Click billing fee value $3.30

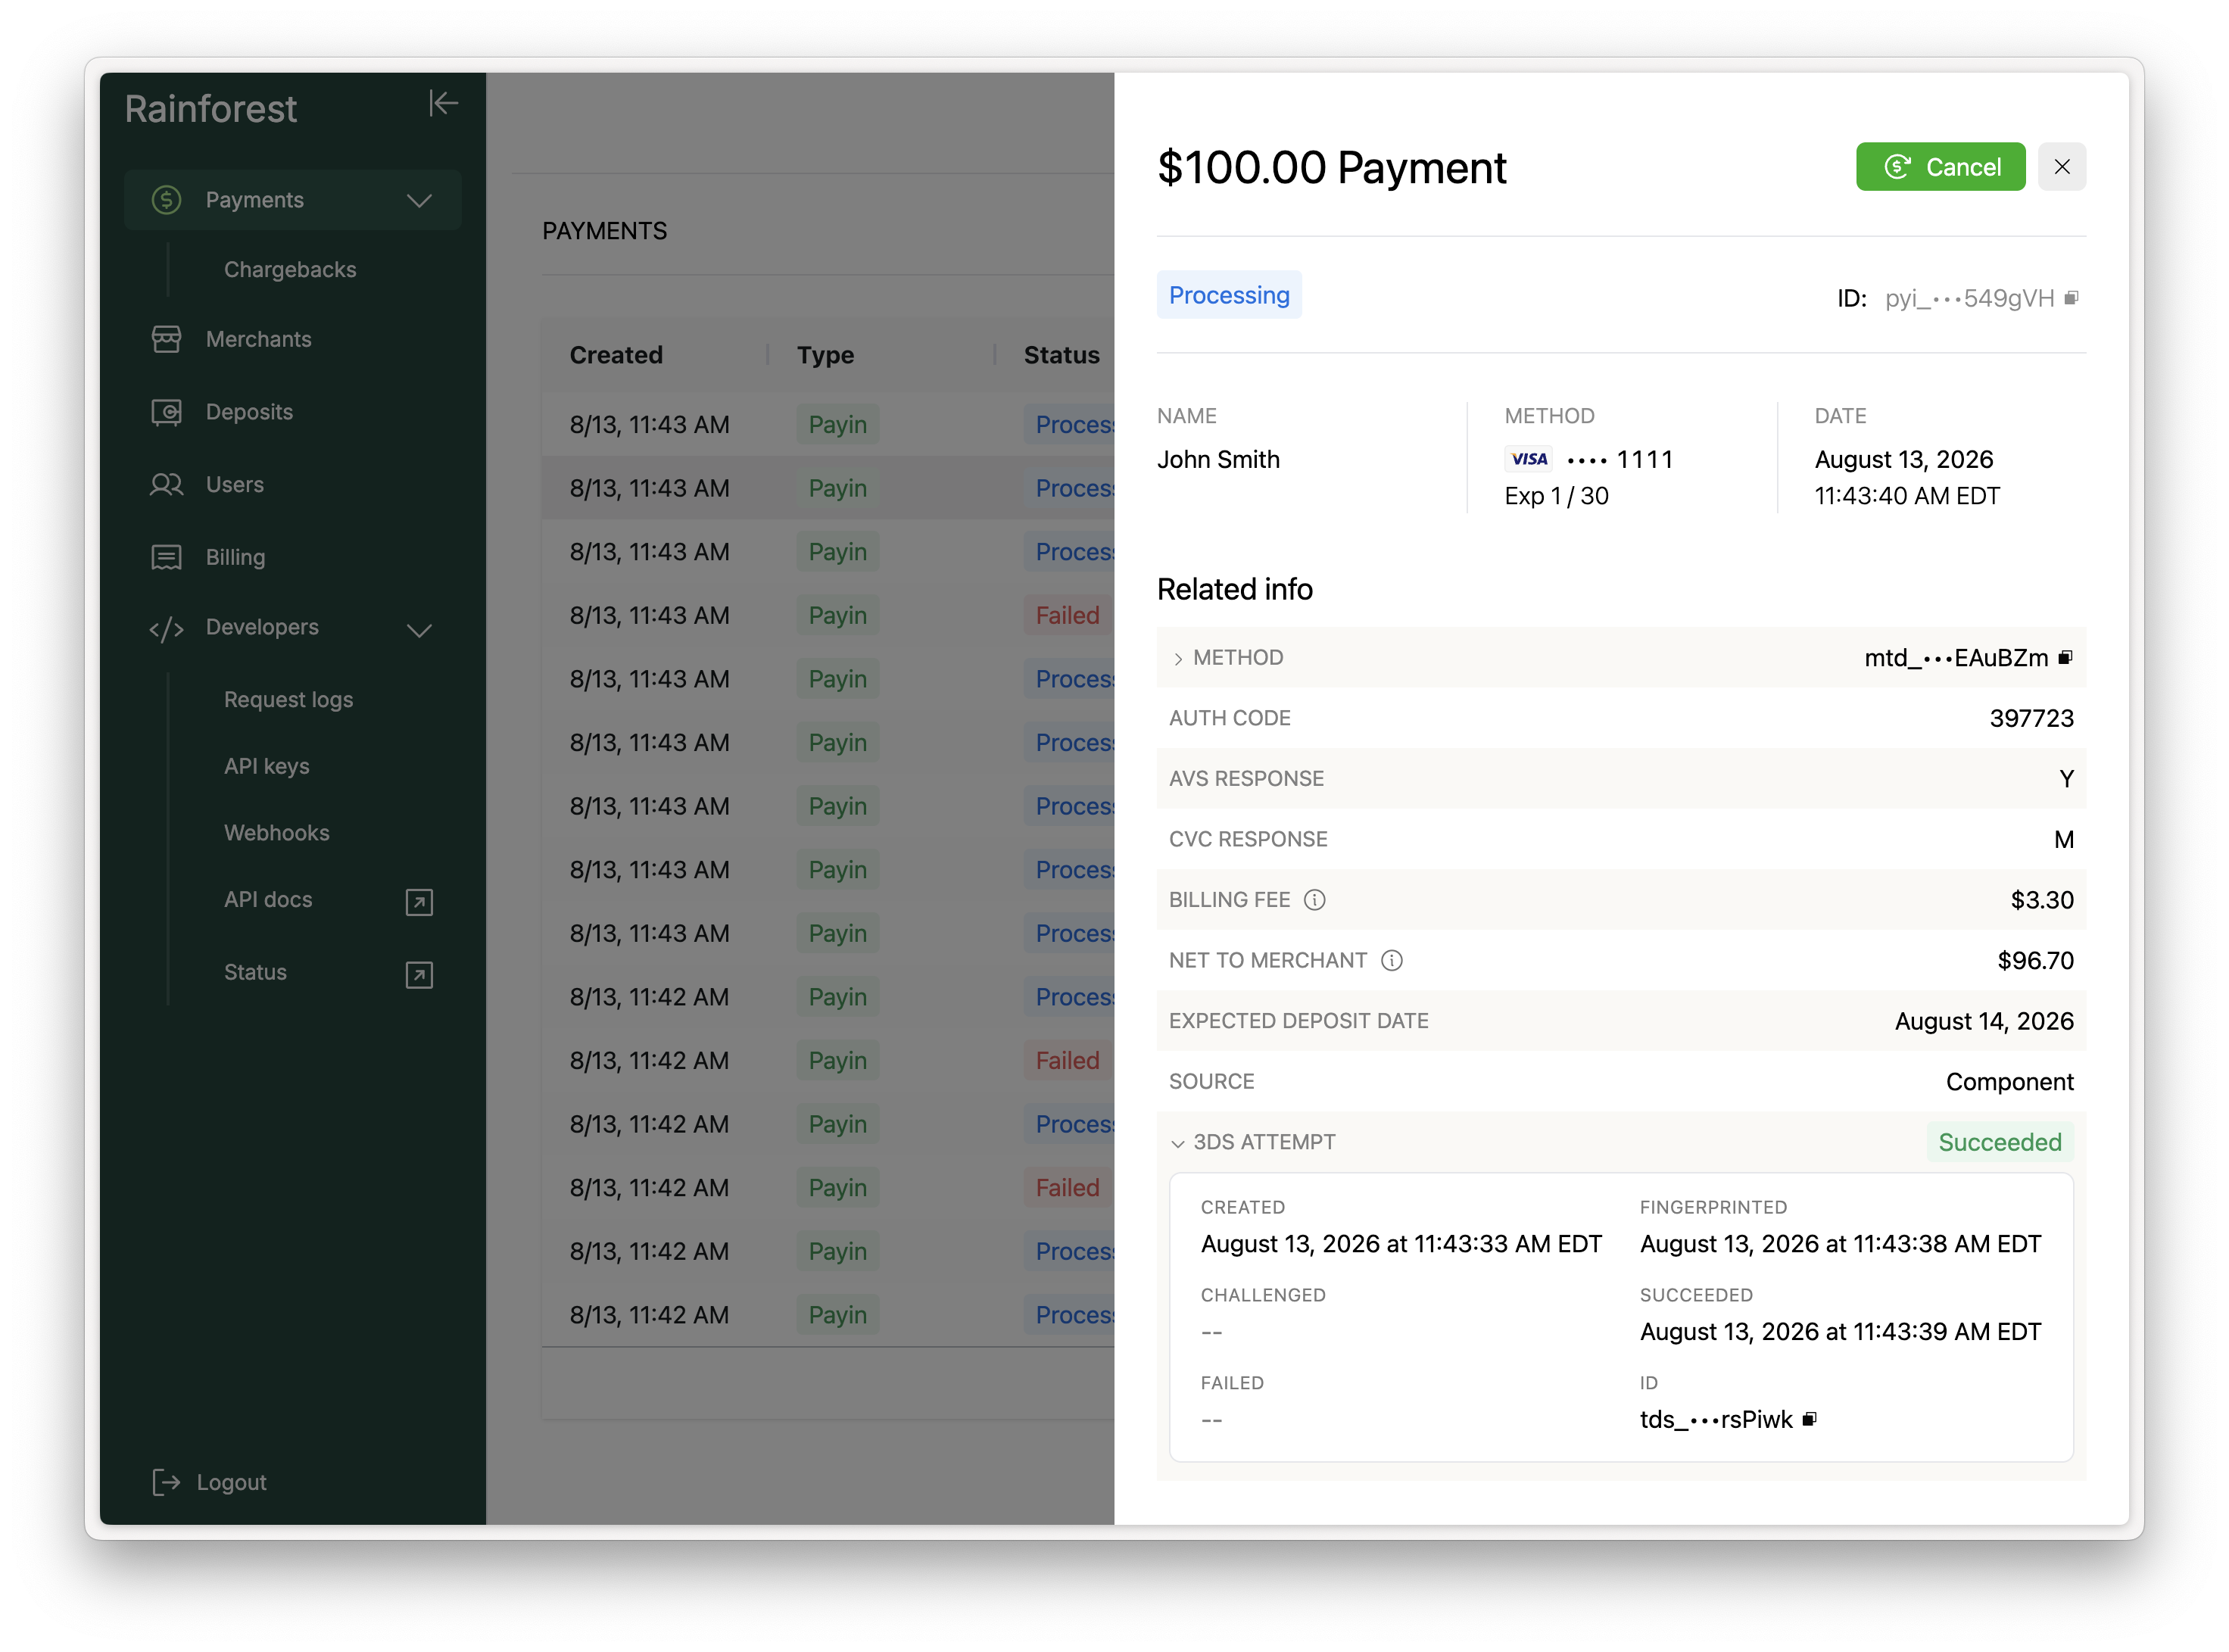click(x=2042, y=900)
